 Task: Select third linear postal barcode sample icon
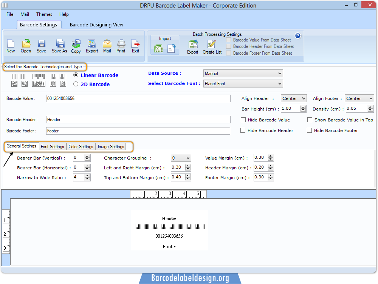pyautogui.click(x=59, y=77)
